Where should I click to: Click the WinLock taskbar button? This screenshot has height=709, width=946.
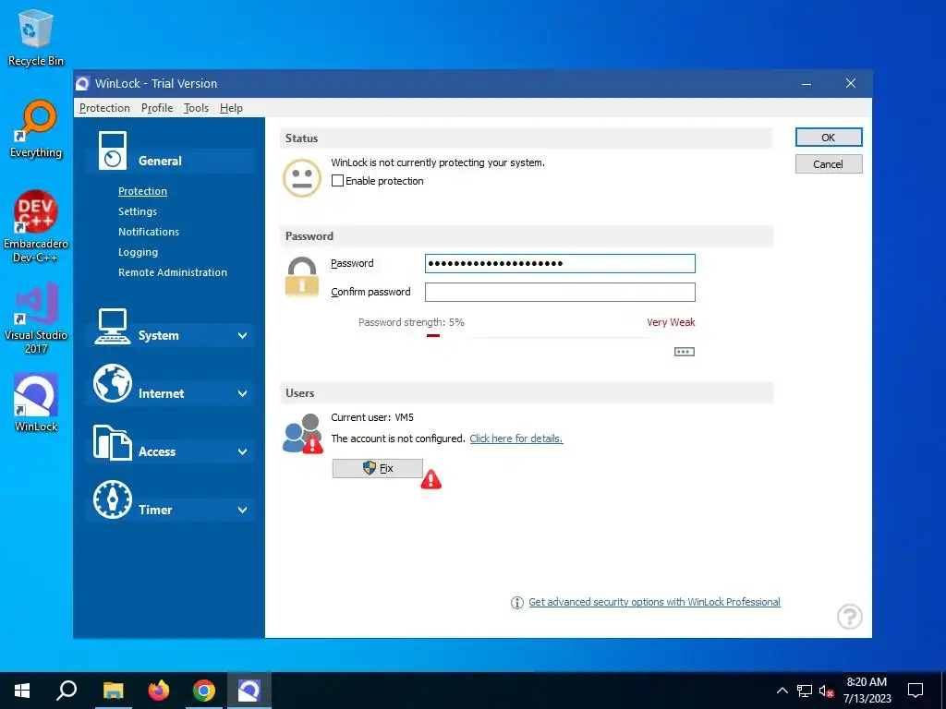coord(249,691)
